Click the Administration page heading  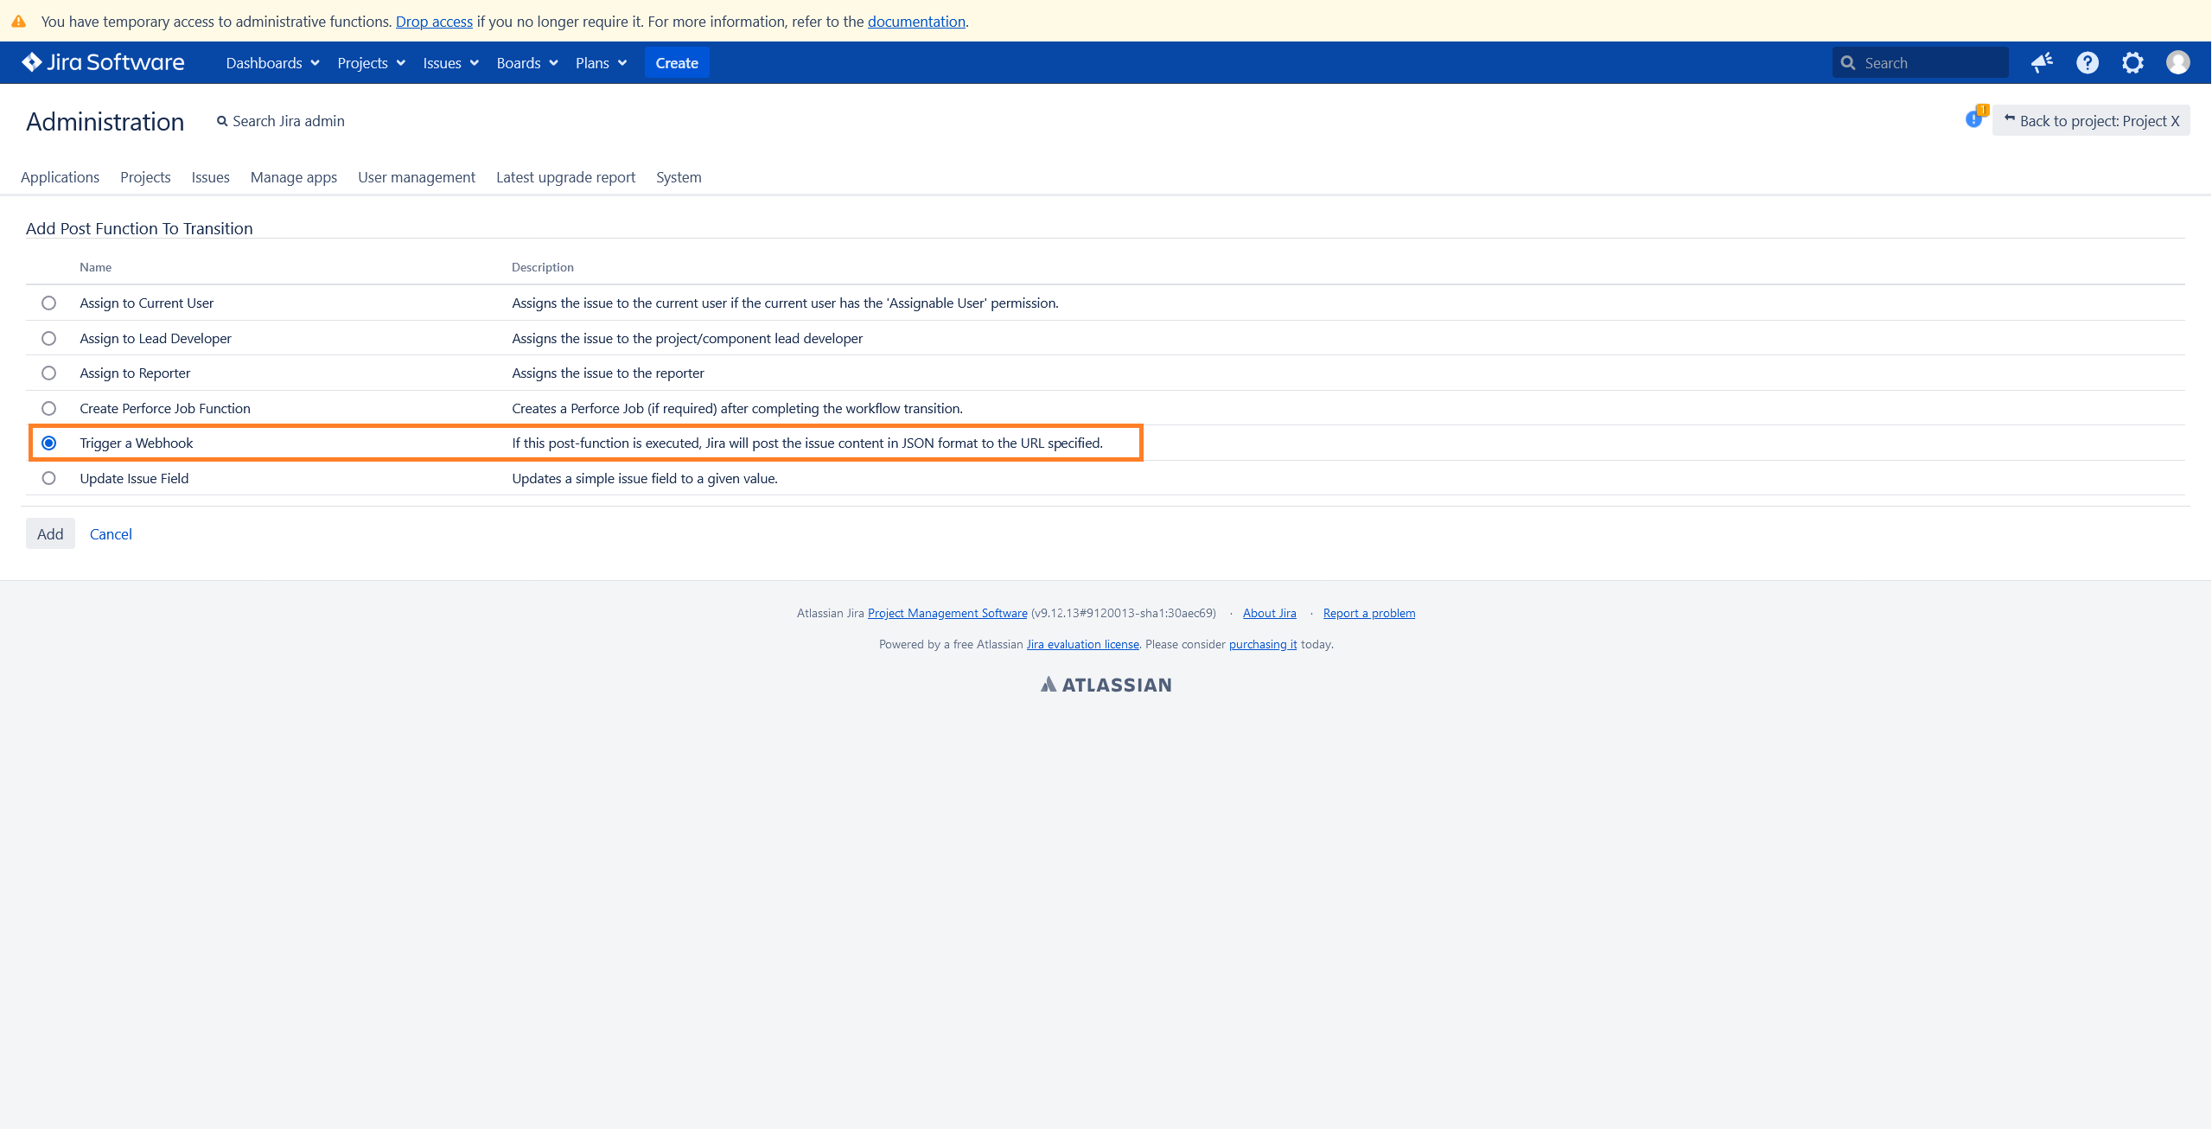[105, 122]
